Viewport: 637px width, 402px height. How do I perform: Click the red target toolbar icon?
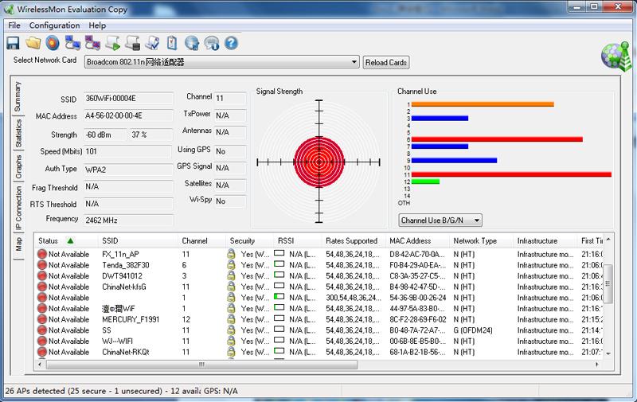click(x=53, y=43)
